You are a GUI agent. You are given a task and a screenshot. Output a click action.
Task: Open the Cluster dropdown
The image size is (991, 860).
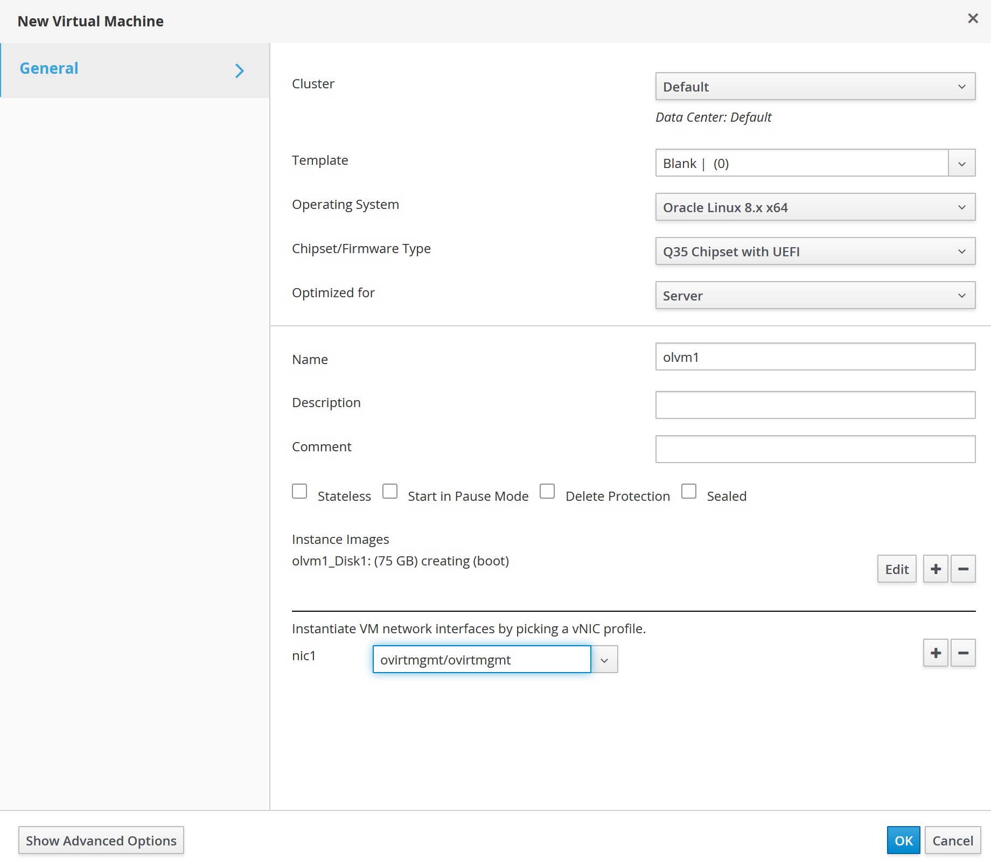click(x=815, y=87)
